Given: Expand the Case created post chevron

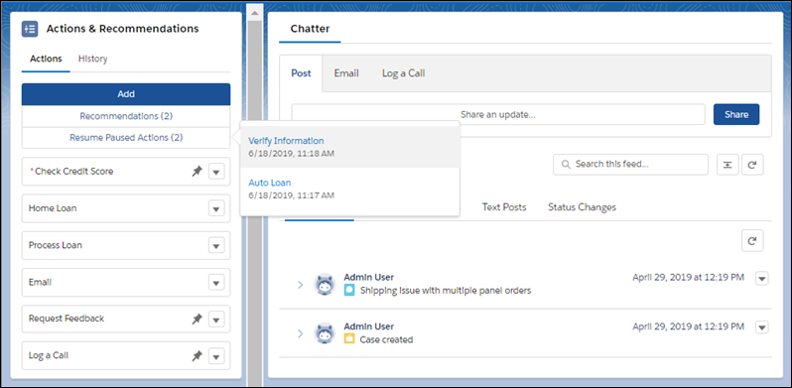Looking at the screenshot, I should coord(300,333).
